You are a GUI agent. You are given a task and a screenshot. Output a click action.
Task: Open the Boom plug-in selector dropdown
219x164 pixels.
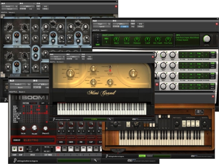(20, 87)
